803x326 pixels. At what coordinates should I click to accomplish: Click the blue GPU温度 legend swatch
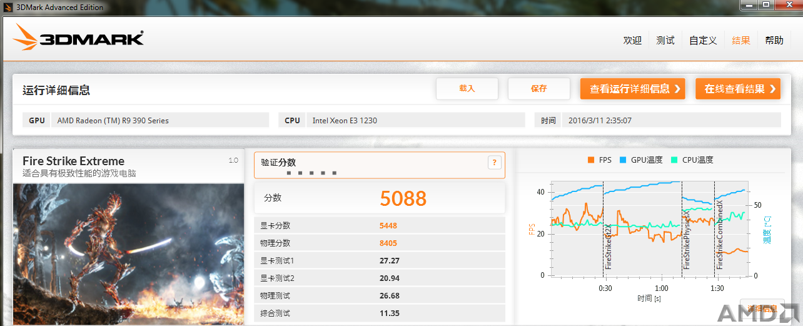tap(623, 160)
